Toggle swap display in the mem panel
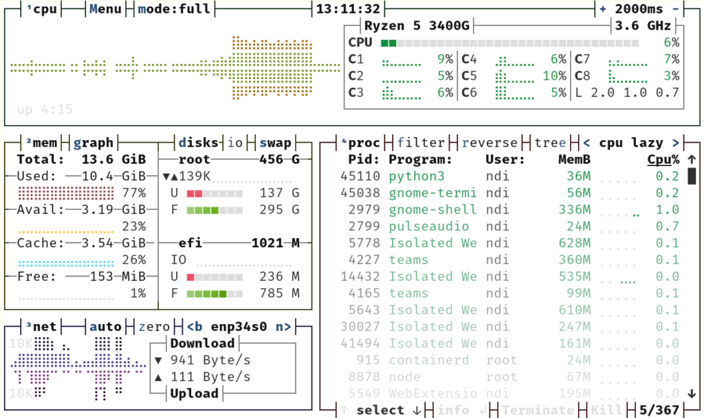704x418 pixels. pyautogui.click(x=275, y=143)
